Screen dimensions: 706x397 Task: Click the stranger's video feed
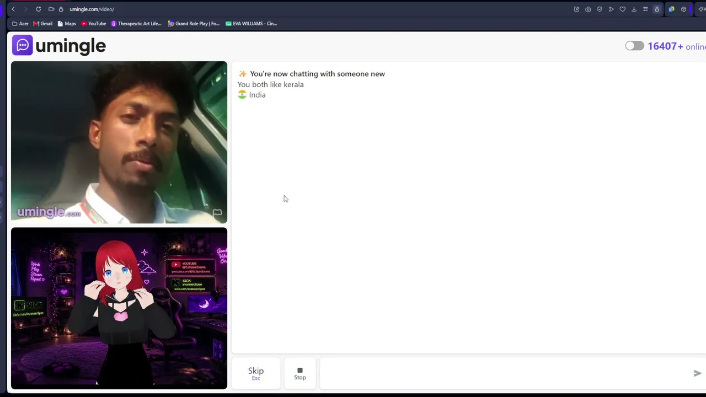tap(119, 142)
